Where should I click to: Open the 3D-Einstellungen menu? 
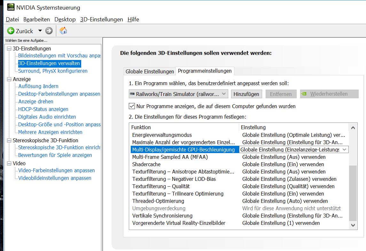tap(101, 19)
